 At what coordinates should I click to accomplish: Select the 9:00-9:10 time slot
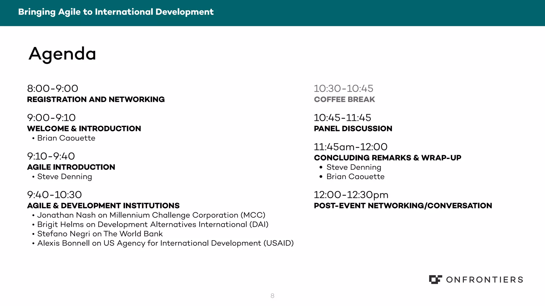point(51,118)
